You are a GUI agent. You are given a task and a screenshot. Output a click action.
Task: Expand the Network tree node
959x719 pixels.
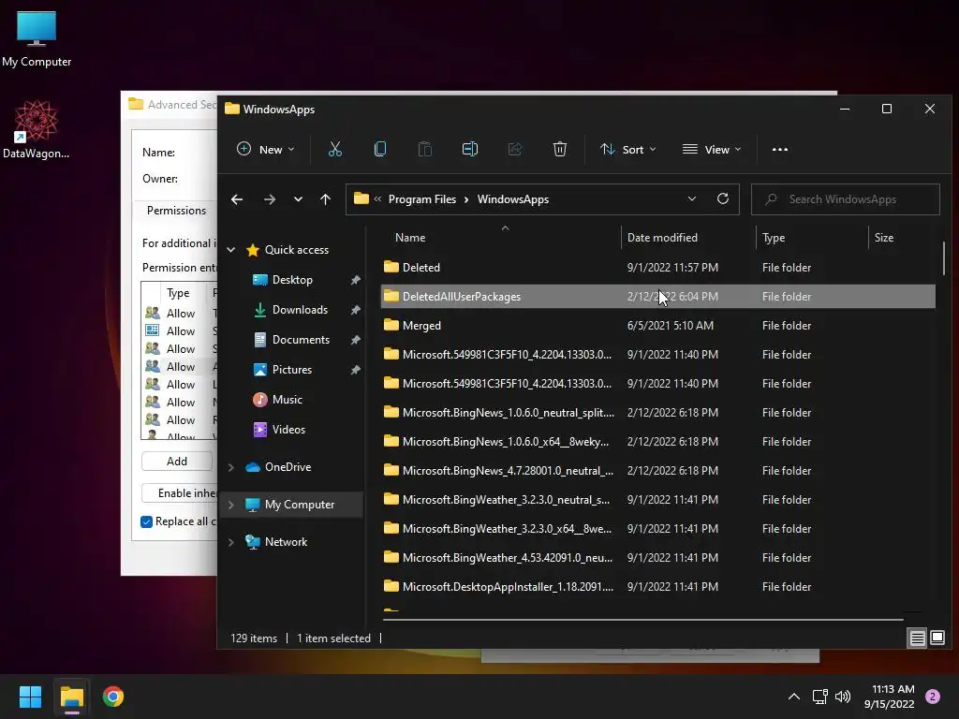(231, 542)
